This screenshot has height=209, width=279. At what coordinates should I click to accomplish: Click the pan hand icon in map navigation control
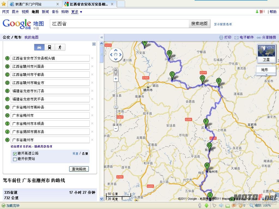tap(116, 54)
